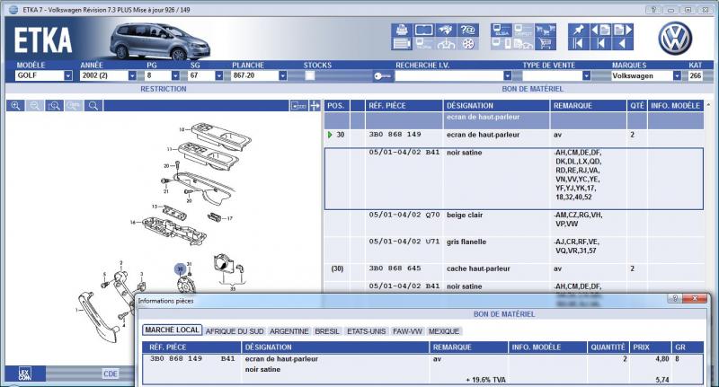This screenshot has height=387, width=719.
Task: Open the help question-mark icon
Action: tap(467, 31)
